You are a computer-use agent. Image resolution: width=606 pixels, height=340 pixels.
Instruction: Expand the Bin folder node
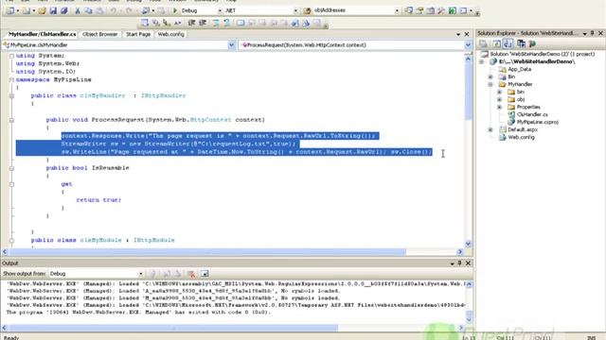pos(490,76)
